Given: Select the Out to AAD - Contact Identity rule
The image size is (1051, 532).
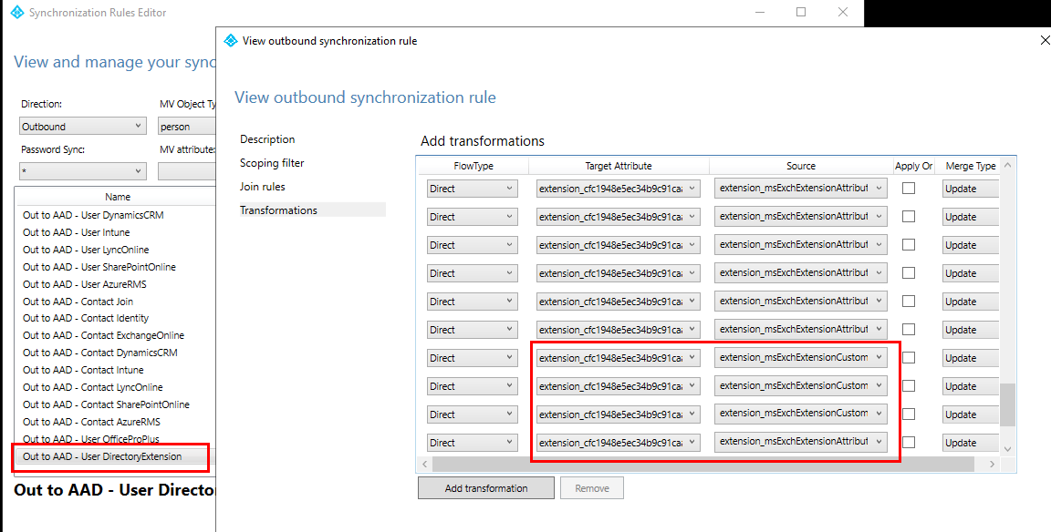Looking at the screenshot, I should pyautogui.click(x=86, y=318).
